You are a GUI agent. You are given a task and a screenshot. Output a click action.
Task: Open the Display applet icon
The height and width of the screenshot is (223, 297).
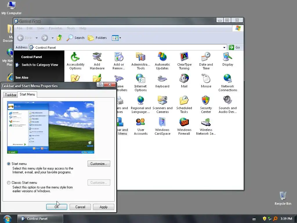[228, 59]
